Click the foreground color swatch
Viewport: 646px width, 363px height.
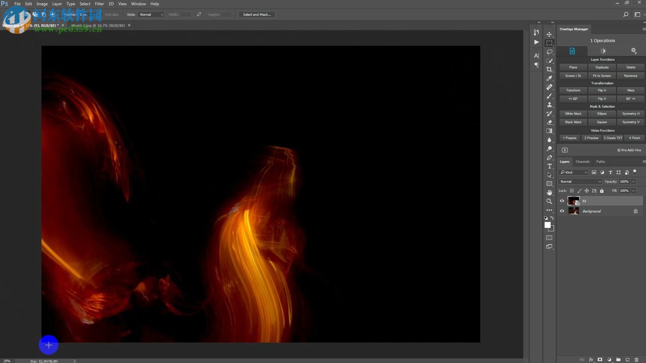click(x=547, y=225)
